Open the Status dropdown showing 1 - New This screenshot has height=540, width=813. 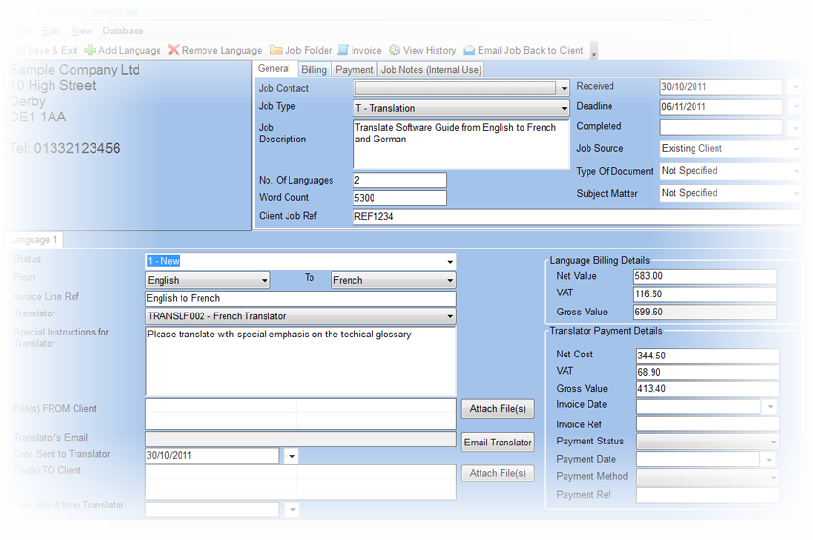[x=449, y=262]
